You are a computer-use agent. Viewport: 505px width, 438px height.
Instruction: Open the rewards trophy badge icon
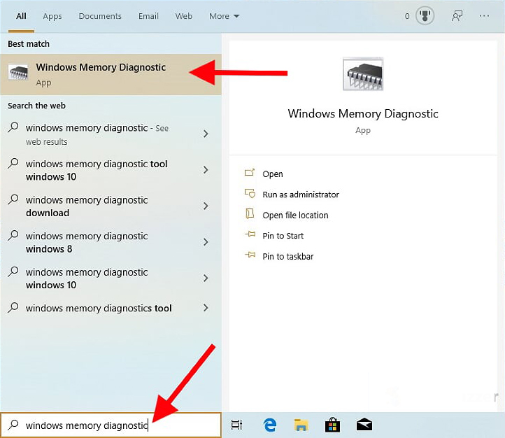[425, 16]
